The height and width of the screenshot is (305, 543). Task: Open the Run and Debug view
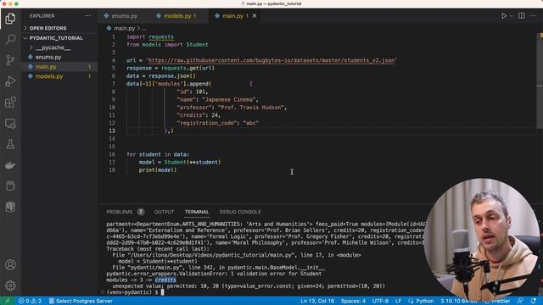[10, 81]
